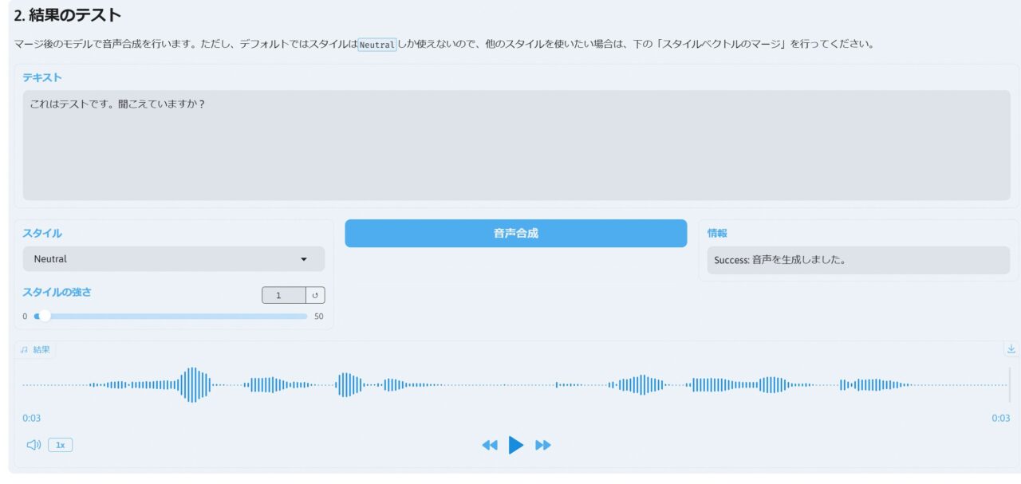Click the テキスト field label

42,77
